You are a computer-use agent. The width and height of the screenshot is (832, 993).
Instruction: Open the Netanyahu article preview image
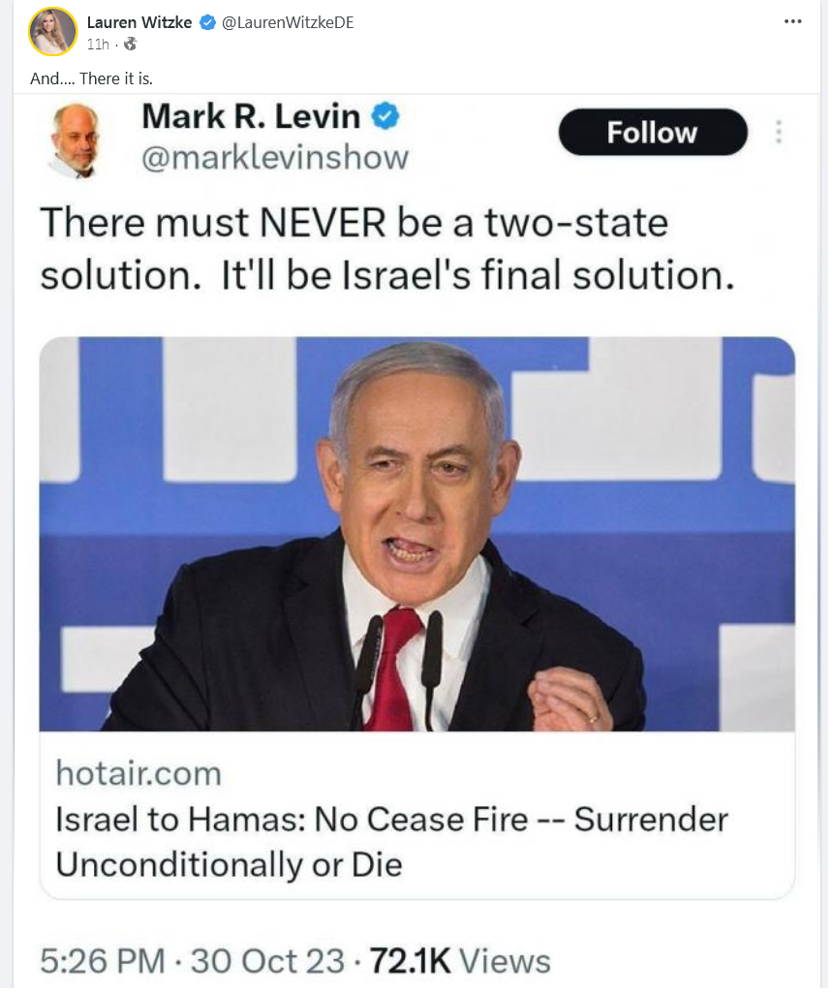point(416,534)
